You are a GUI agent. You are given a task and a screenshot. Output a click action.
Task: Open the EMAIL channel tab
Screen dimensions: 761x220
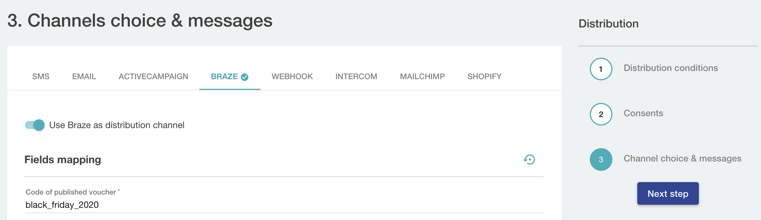tap(84, 77)
